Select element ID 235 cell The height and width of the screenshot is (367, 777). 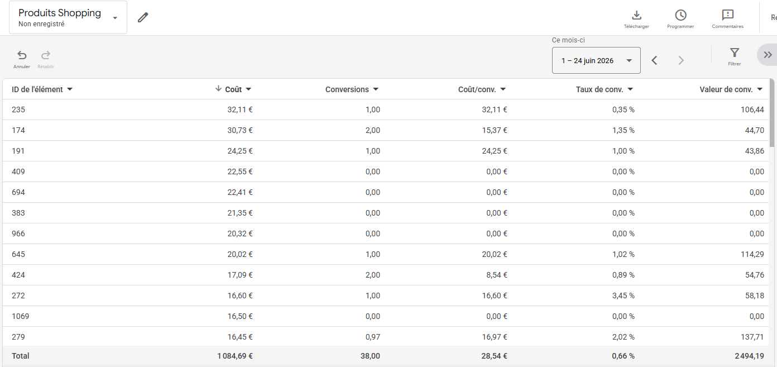18,109
